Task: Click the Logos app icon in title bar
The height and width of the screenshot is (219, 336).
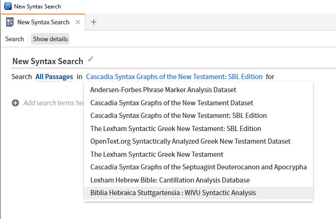Action: 7,6
